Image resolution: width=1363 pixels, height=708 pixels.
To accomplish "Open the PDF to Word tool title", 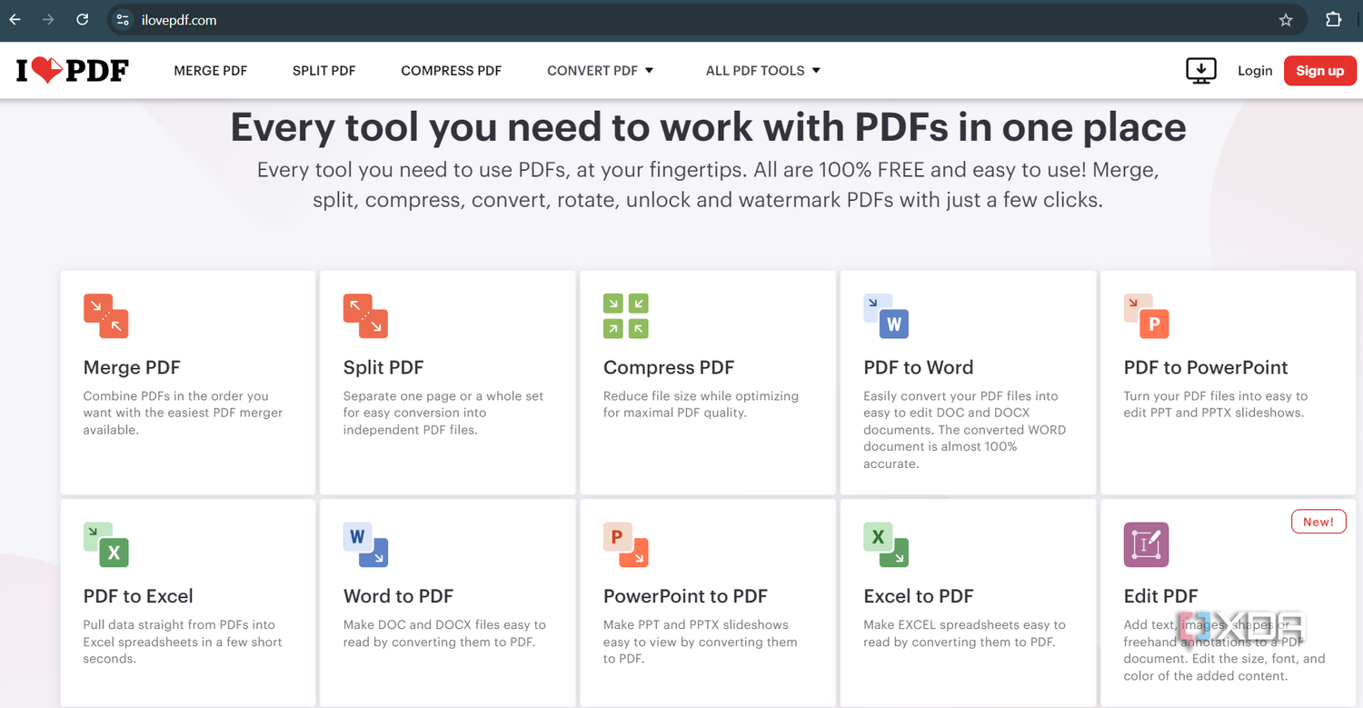I will (919, 367).
